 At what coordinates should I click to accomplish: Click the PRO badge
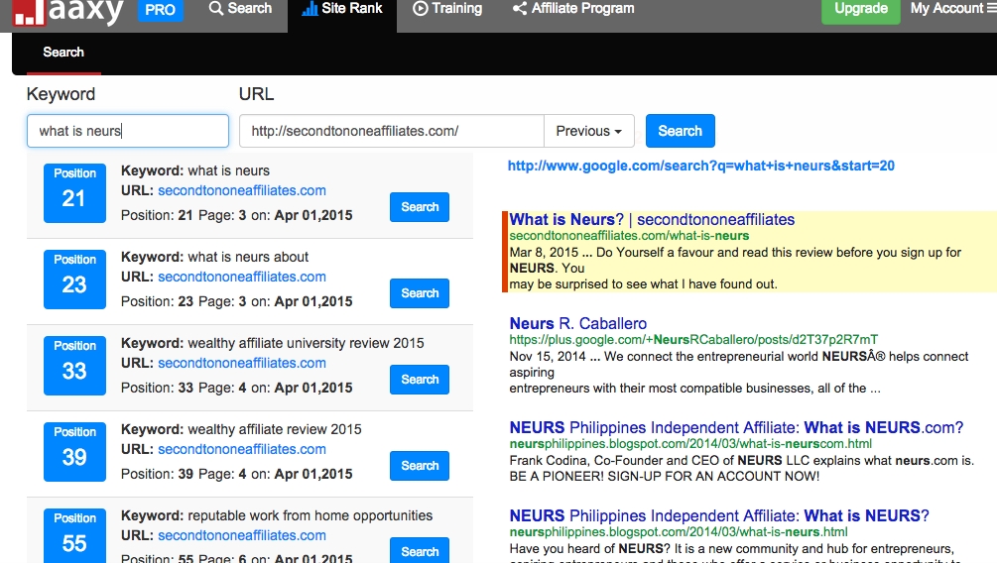[x=161, y=10]
